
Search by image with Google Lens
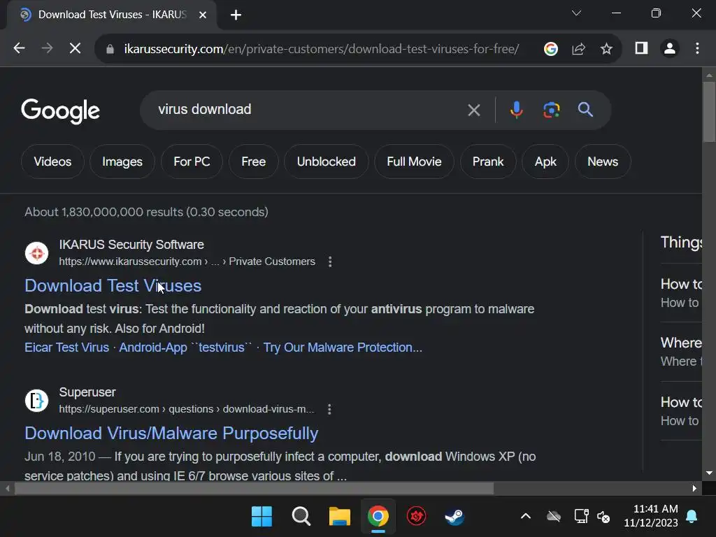pyautogui.click(x=551, y=110)
